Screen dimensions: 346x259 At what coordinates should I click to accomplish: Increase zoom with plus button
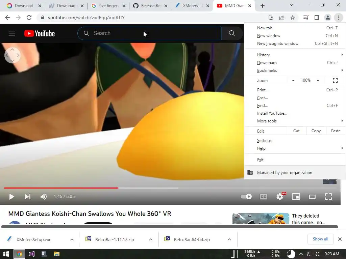[318, 80]
